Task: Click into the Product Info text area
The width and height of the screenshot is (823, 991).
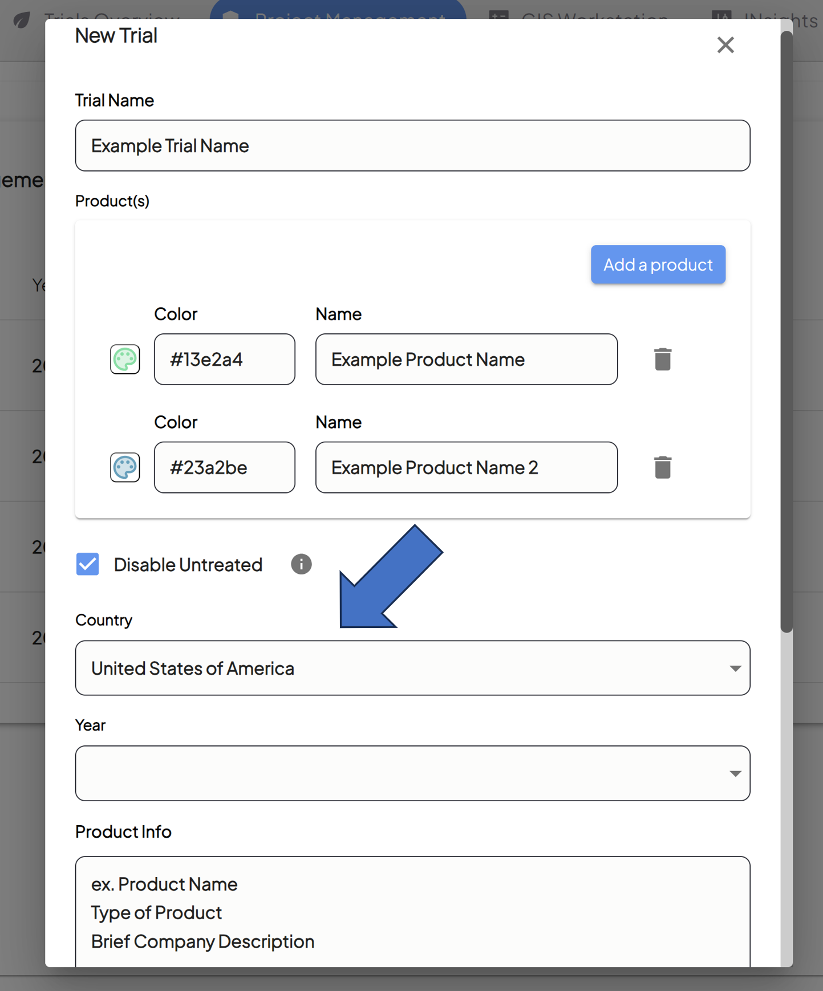Action: [412, 912]
